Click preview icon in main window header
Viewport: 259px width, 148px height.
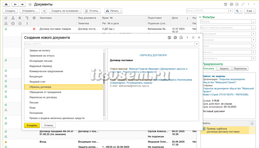coord(237,5)
